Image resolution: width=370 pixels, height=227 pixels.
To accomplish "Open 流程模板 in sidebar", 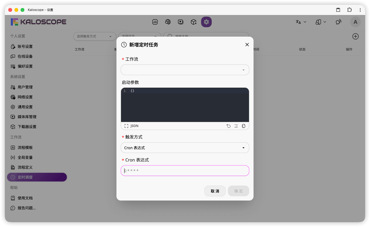I will tap(37, 148).
